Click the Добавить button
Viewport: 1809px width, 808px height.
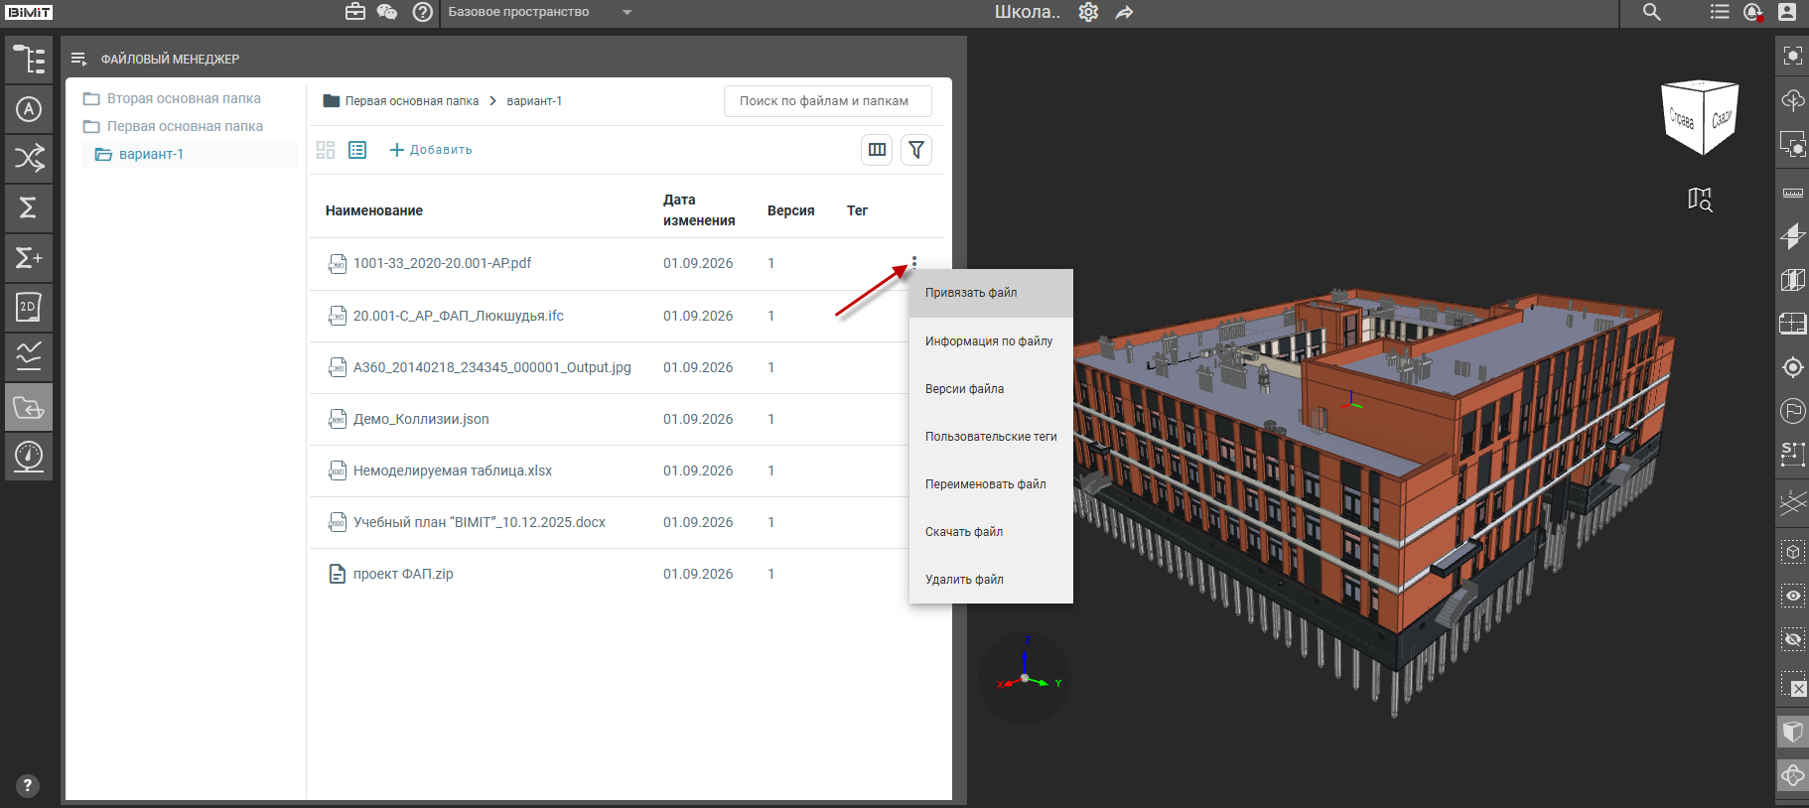tap(431, 150)
